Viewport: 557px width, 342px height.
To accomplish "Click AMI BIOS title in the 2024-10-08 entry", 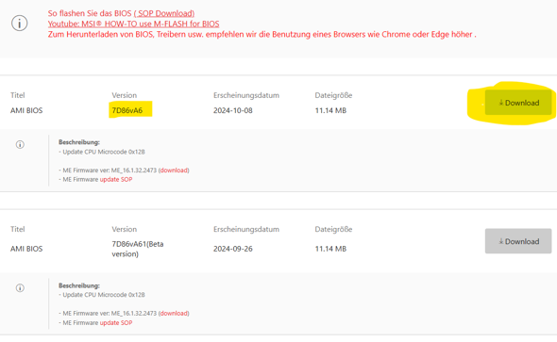I will click(26, 110).
